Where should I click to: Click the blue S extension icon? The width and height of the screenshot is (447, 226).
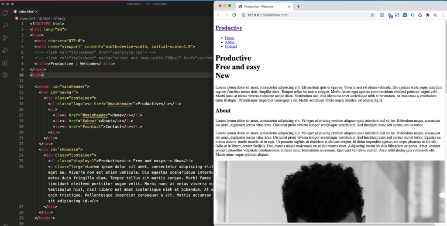click(397, 15)
